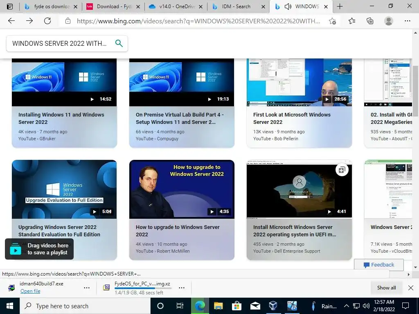Open options for FydeOS img.xz download
The image size is (419, 314).
coord(182,288)
